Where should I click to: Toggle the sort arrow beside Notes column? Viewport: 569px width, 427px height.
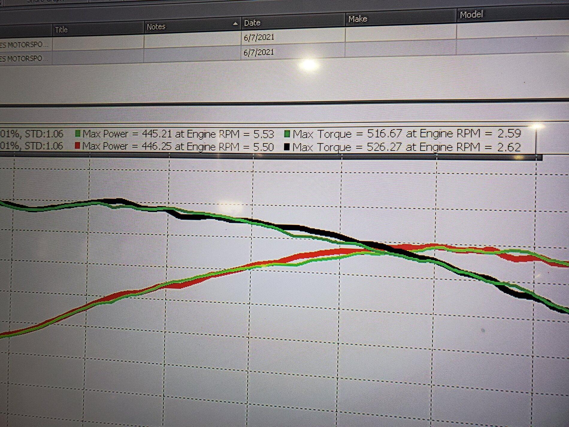(x=235, y=23)
